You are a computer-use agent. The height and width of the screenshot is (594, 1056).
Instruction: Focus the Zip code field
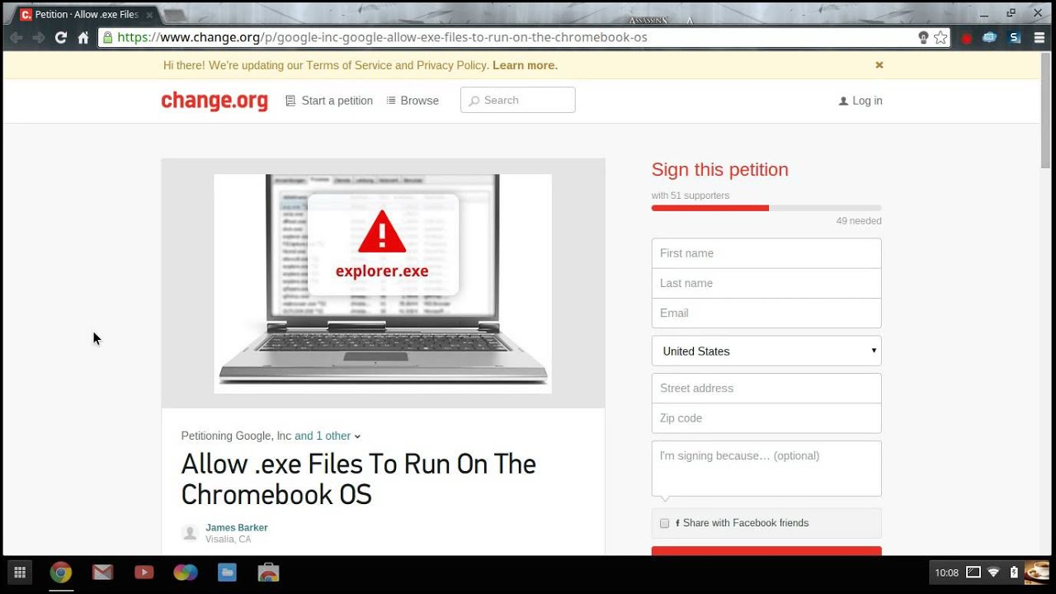766,418
